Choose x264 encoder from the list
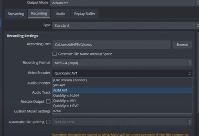 (122, 111)
